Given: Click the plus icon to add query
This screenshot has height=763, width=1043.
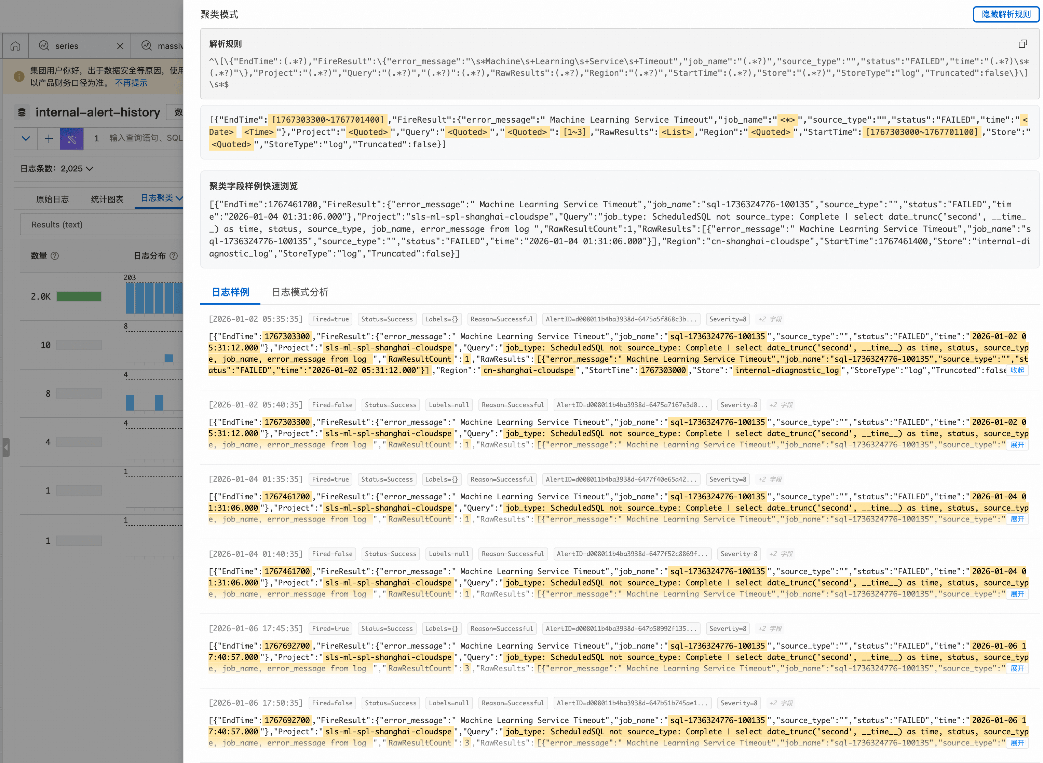Looking at the screenshot, I should click(x=49, y=138).
